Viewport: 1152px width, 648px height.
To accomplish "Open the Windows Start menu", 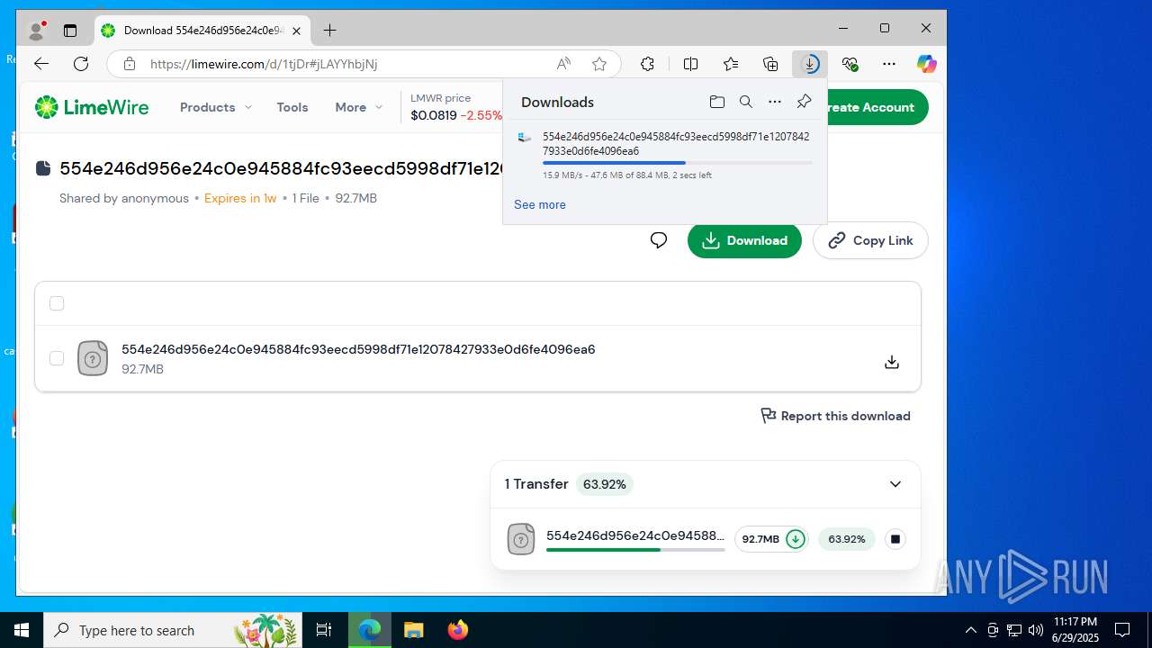I will click(x=22, y=630).
